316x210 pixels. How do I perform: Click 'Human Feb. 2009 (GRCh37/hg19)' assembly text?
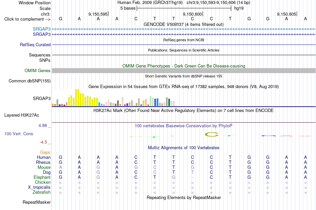pyautogui.click(x=150, y=3)
